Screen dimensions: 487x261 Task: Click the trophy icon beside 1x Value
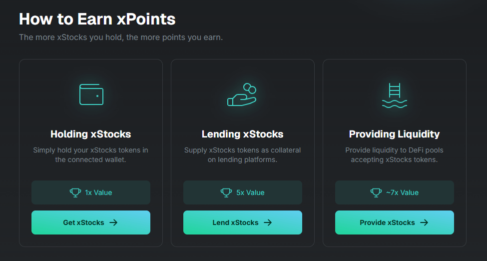click(75, 192)
